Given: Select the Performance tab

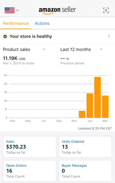Looking at the screenshot, I should [16, 23].
